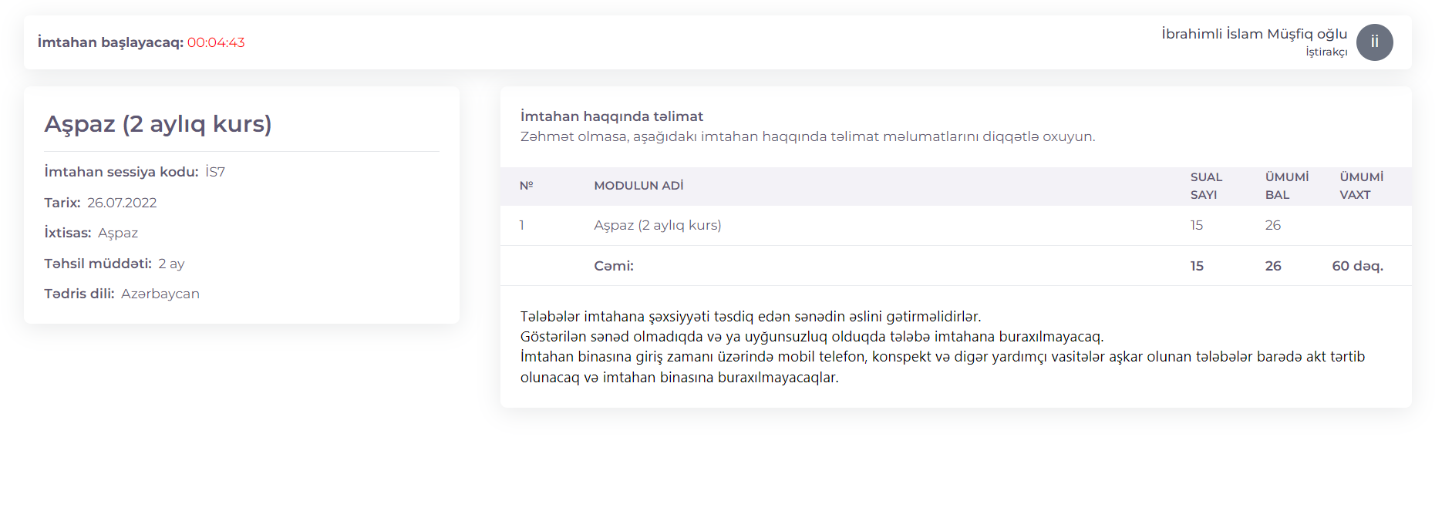This screenshot has width=1452, height=511.
Task: Click the large Aşpaz (2 aylıq kurs) heading
Action: tap(158, 124)
